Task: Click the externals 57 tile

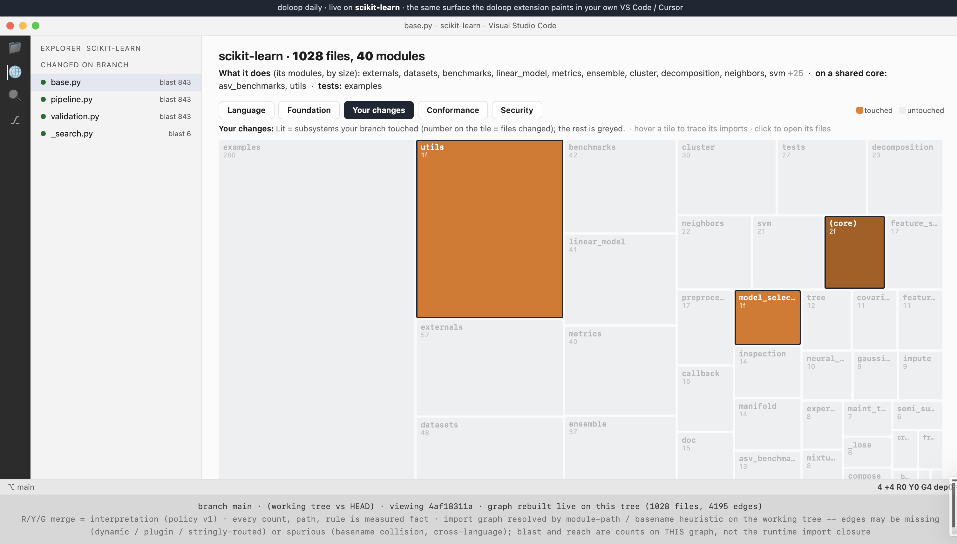Action: (490, 368)
